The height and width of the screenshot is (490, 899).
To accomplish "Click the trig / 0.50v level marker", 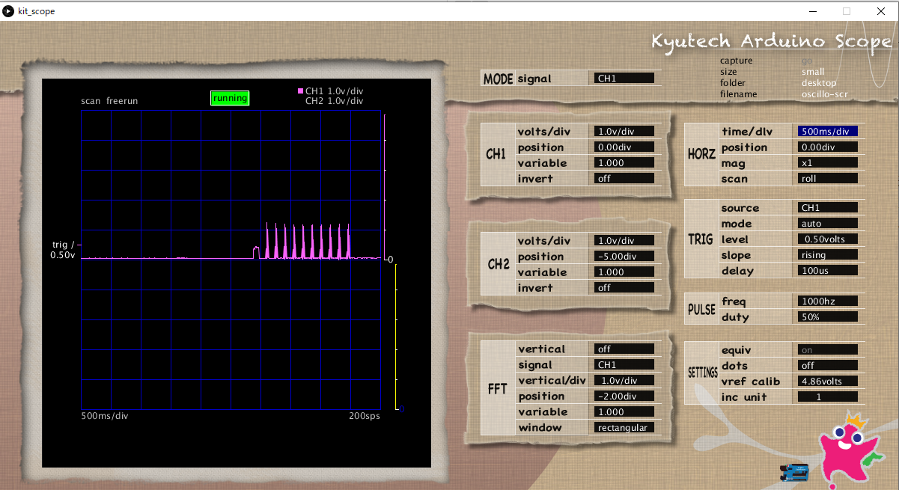I will (64, 250).
